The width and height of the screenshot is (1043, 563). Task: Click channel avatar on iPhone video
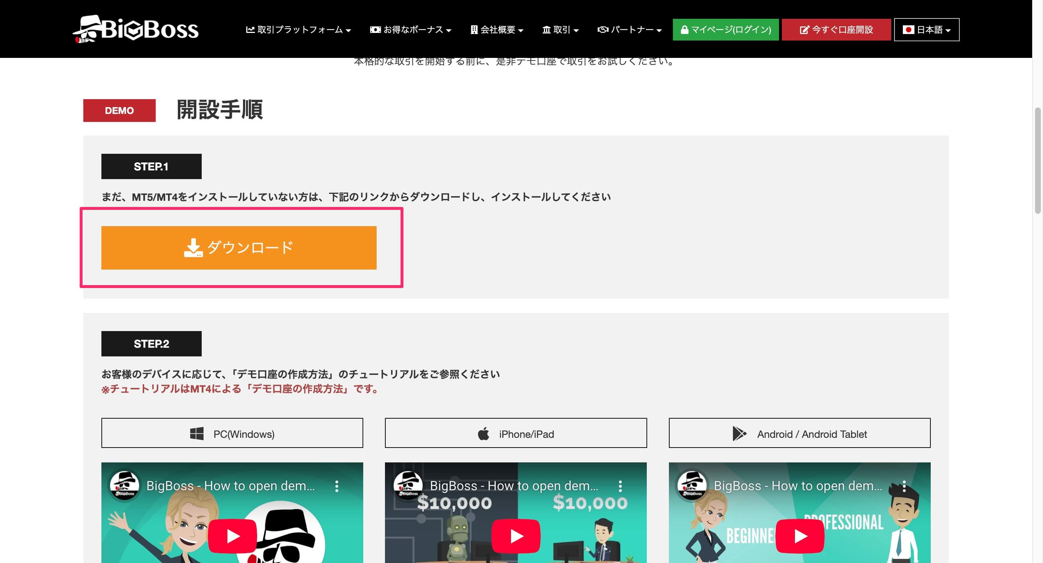tap(408, 485)
